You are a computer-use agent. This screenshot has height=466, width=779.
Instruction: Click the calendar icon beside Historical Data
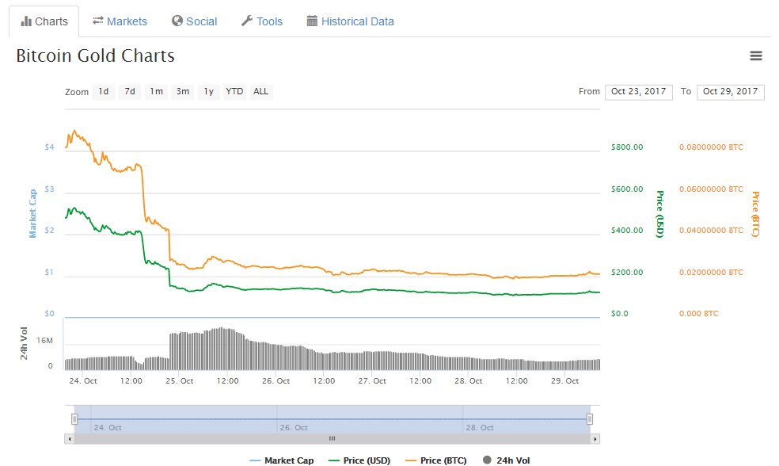[x=312, y=21]
